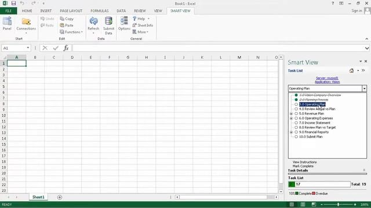Expand the 5.0 Revenue Plan node
This screenshot has height=208, width=371.
pyautogui.click(x=291, y=114)
